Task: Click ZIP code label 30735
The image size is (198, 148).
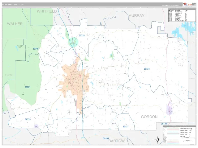Action: 82,36
